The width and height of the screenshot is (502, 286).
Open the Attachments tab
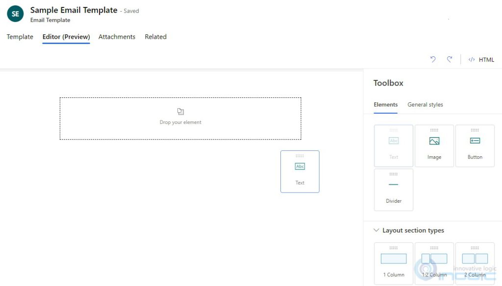[x=117, y=37]
